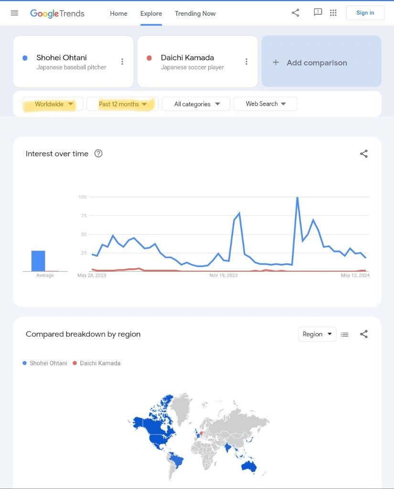Expand the Worldwide location dropdown
The height and width of the screenshot is (489, 394).
click(53, 104)
